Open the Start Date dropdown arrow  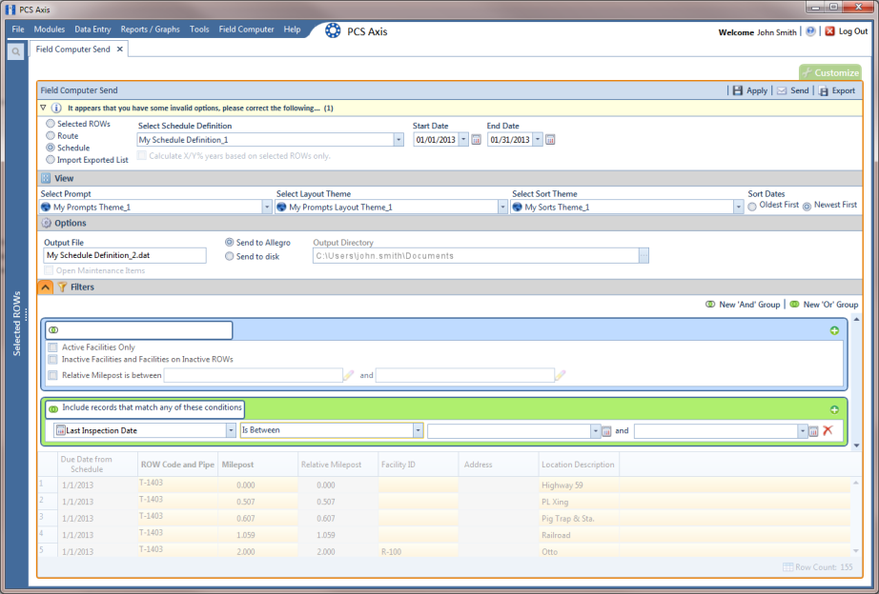point(463,140)
